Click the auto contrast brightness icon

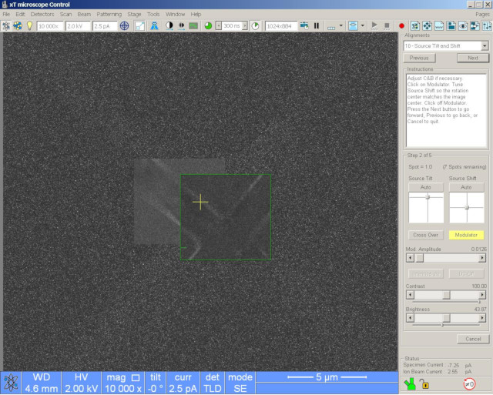tap(169, 25)
